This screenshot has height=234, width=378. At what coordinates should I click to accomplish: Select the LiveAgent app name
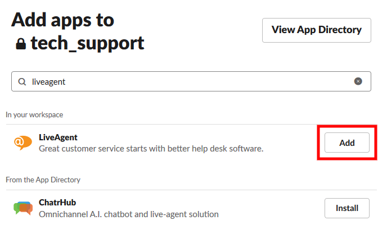click(58, 137)
